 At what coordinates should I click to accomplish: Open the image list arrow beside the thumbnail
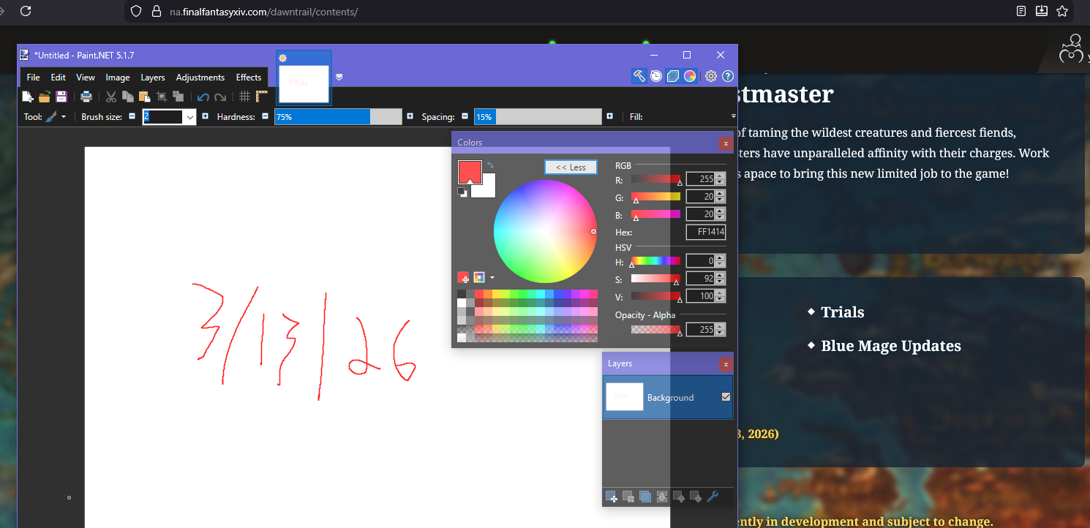pos(339,77)
